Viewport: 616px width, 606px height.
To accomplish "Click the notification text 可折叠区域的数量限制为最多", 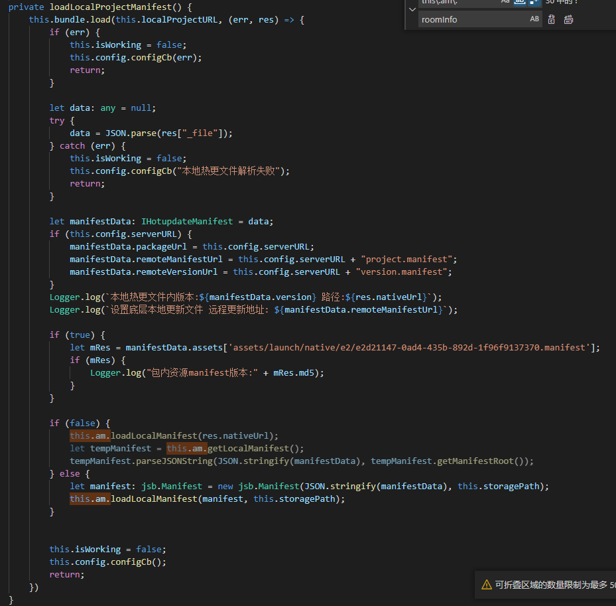I will pos(551,585).
